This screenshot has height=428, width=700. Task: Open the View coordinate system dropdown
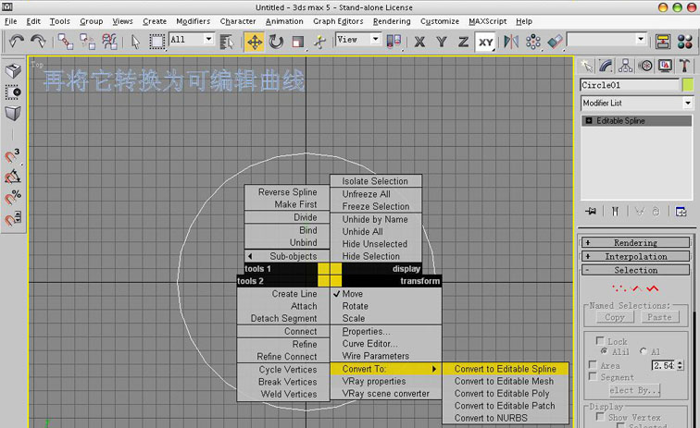coord(375,39)
